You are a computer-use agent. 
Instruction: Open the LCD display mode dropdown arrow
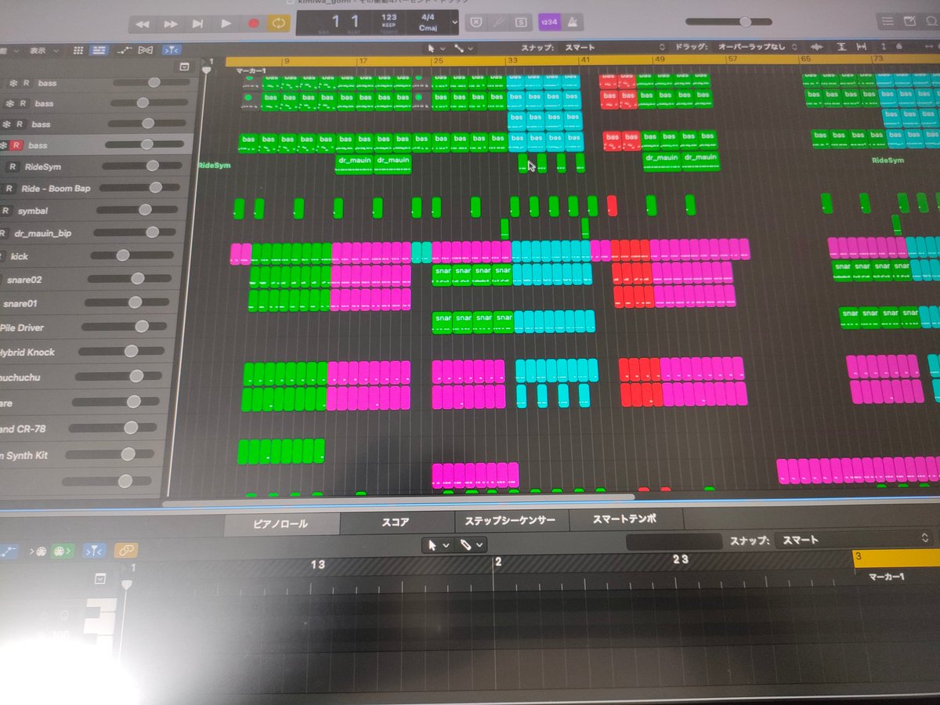point(454,23)
